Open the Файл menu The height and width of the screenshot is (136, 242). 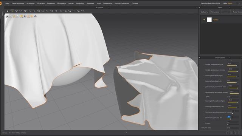(7, 3)
